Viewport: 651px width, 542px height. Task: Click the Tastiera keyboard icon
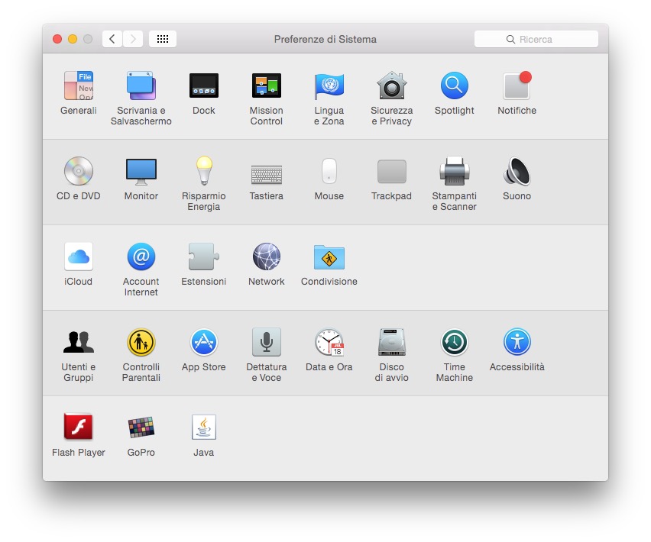click(267, 173)
